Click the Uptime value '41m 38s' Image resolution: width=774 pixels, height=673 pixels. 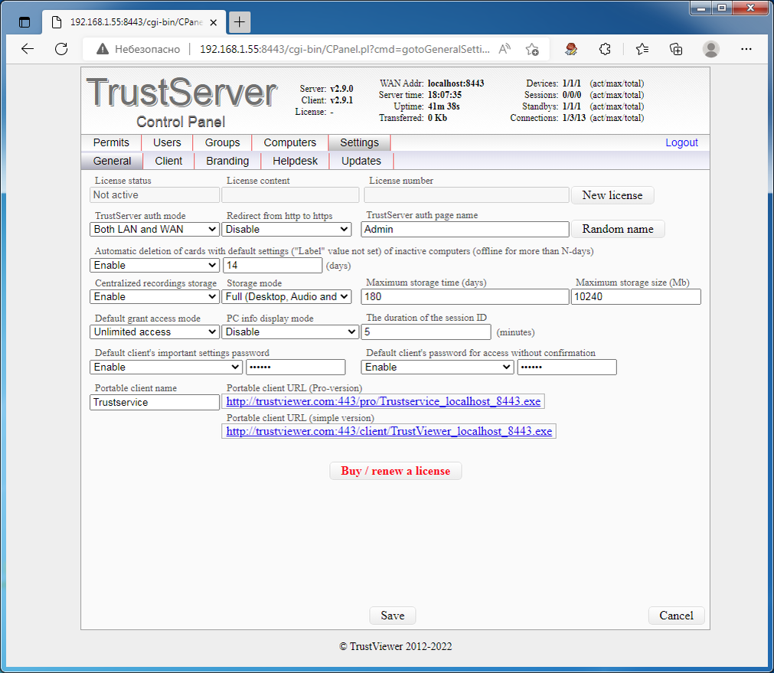pos(444,106)
